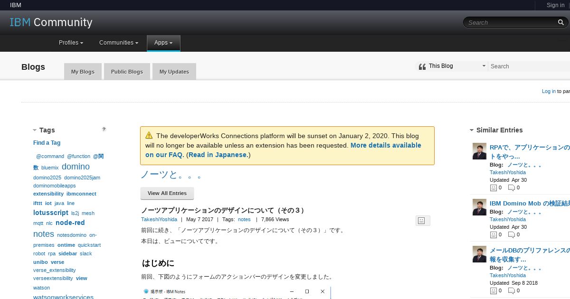Click likes icon under RPA entry
This screenshot has height=299, width=570.
click(x=493, y=187)
